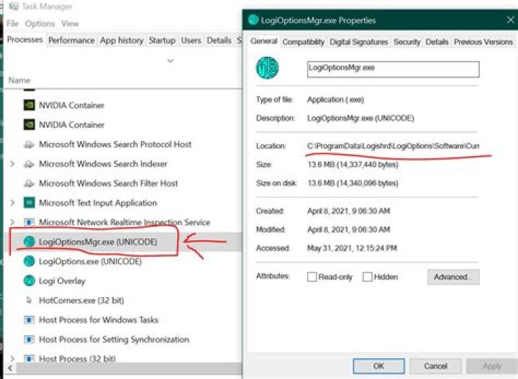Image resolution: width=518 pixels, height=379 pixels.
Task: Open the View menu in Task Manager
Action: coord(70,24)
